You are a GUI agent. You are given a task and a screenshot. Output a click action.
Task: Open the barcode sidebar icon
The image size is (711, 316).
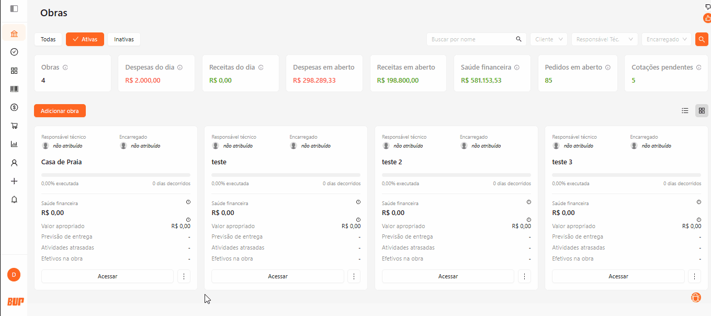14,89
